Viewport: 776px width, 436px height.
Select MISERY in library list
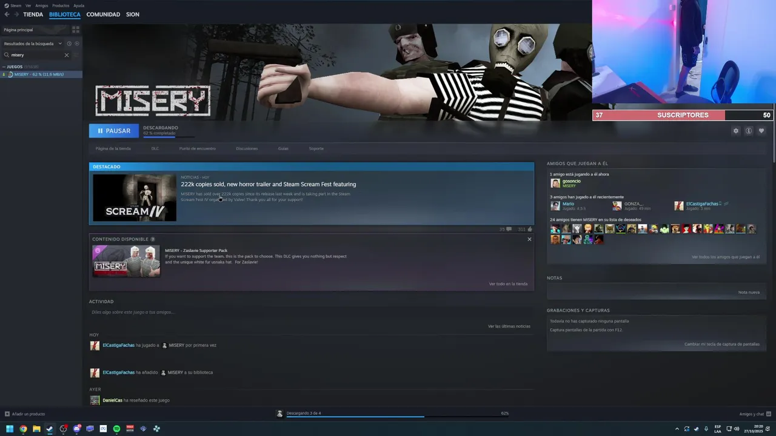click(x=41, y=74)
